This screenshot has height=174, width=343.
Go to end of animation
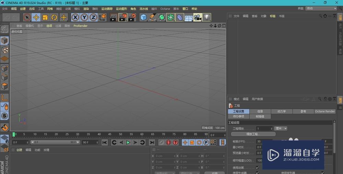tap(152, 142)
